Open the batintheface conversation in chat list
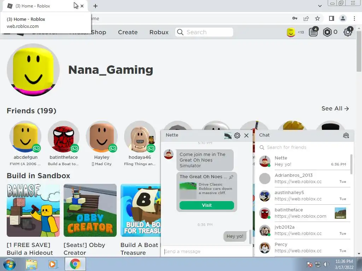Screen dimensions: 362x271 (x=303, y=213)
